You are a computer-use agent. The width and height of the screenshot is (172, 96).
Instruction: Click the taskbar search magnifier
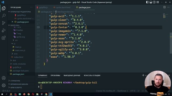coord(6,94)
